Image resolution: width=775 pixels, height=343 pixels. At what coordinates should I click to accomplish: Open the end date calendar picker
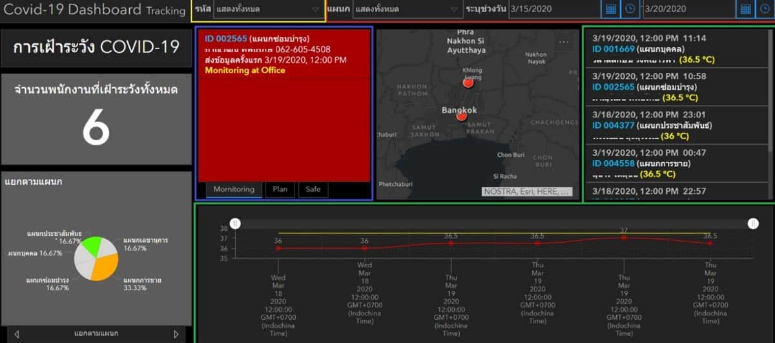(x=745, y=9)
